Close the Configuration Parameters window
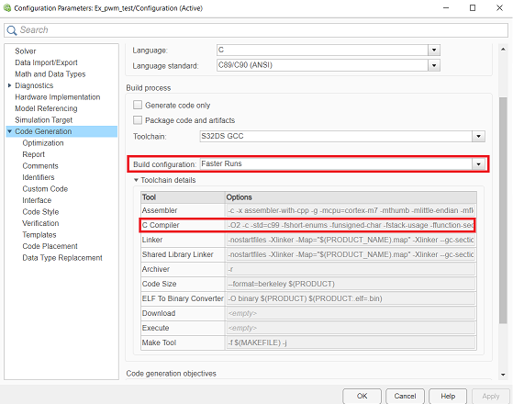The image size is (513, 404). pos(499,8)
